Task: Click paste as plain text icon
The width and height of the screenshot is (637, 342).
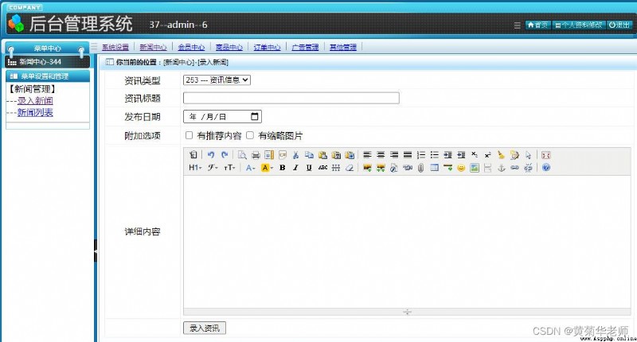Action: coord(336,155)
